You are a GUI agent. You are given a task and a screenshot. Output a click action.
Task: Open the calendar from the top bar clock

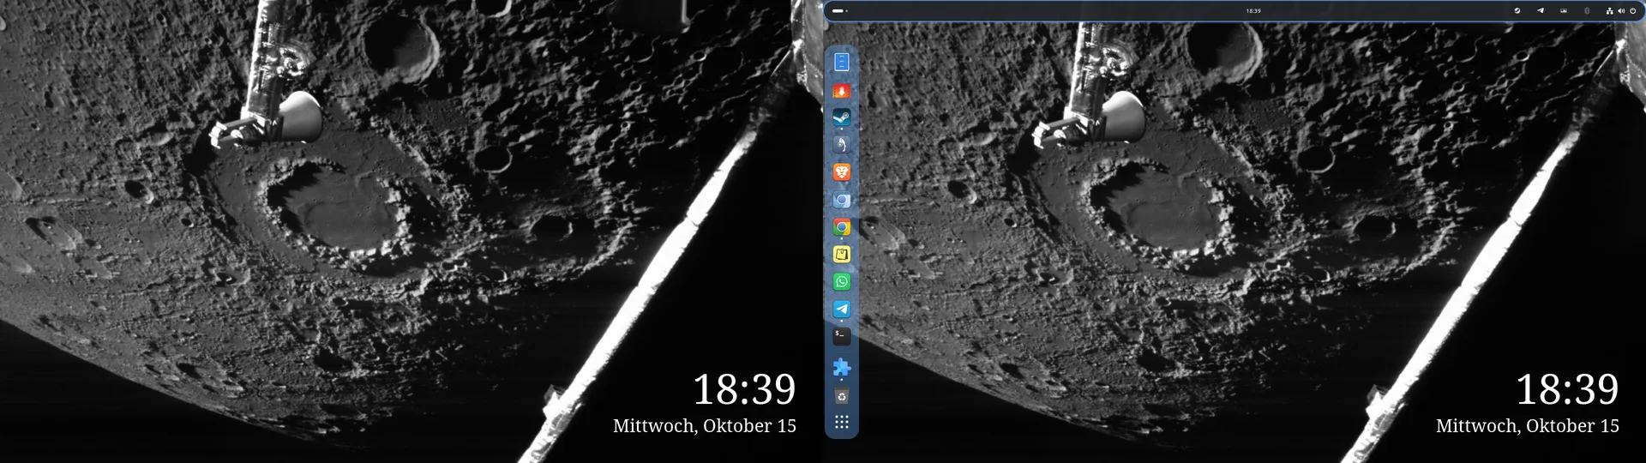tap(1253, 11)
